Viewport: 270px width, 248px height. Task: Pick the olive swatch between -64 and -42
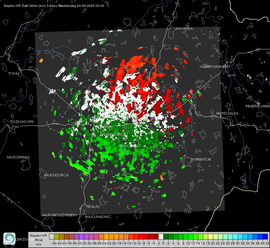click(57, 236)
